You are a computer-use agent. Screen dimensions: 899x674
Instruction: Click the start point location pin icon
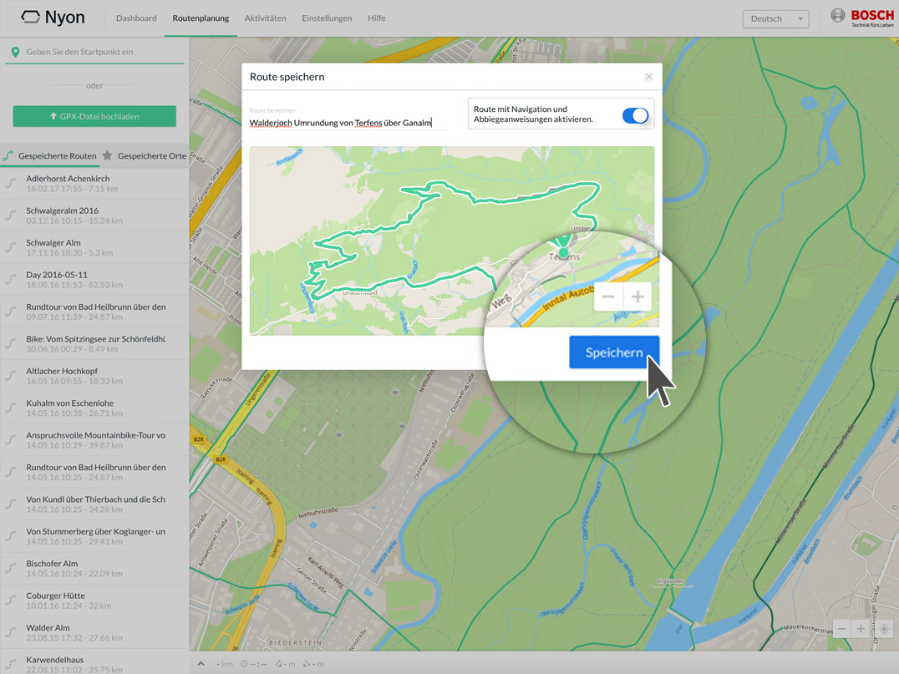click(x=15, y=52)
